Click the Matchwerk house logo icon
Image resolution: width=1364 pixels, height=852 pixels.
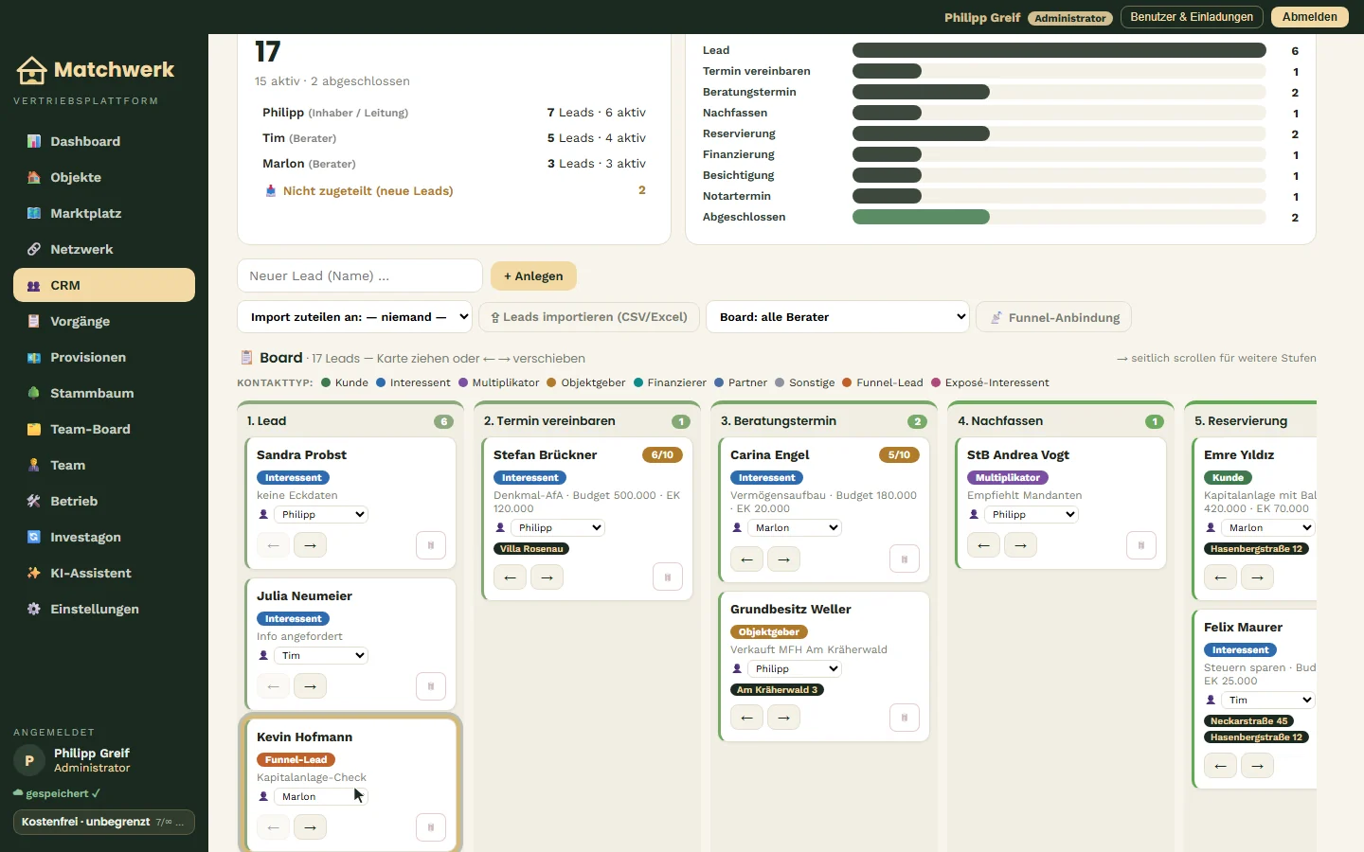(31, 70)
